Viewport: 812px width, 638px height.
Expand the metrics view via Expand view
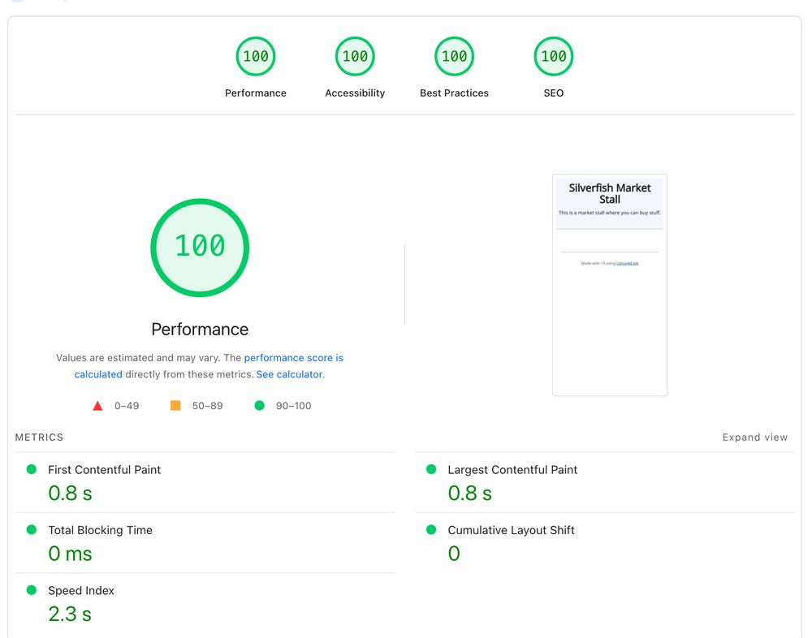(x=755, y=437)
